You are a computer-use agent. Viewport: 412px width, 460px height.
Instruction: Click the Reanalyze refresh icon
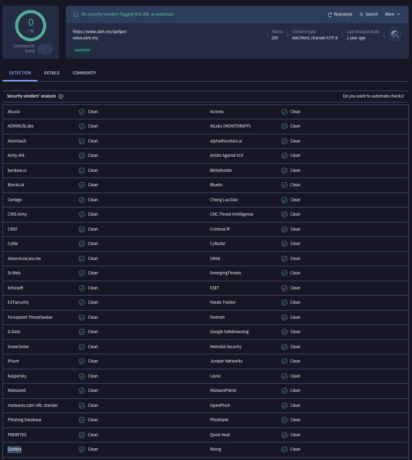(x=330, y=14)
